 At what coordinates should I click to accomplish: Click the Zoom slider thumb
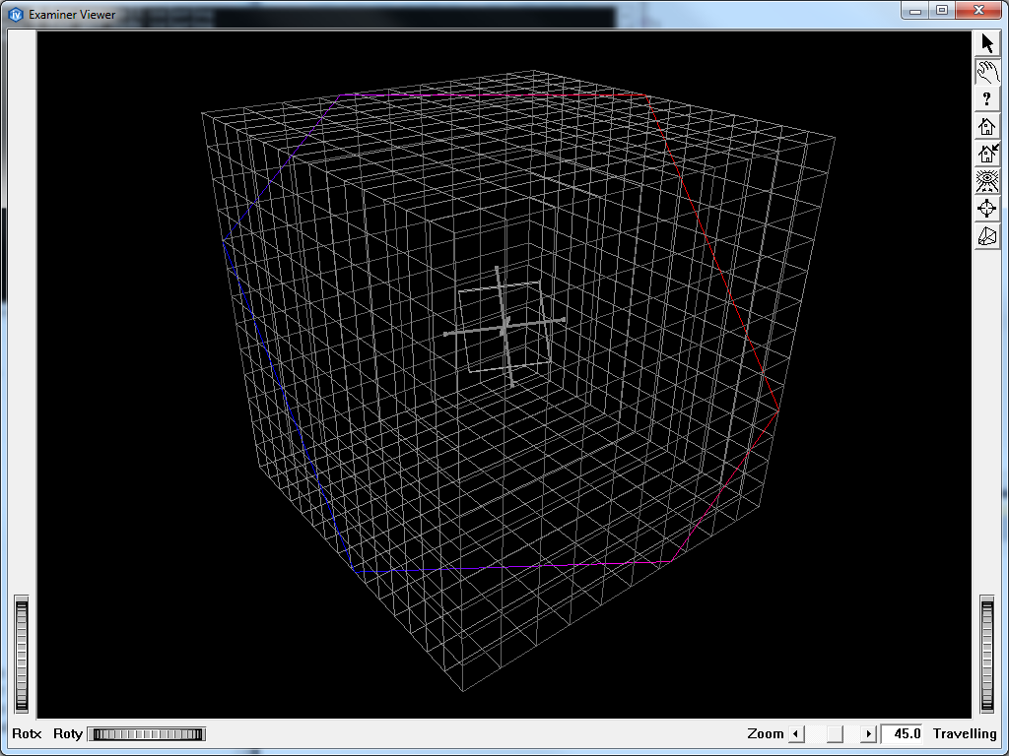point(835,733)
